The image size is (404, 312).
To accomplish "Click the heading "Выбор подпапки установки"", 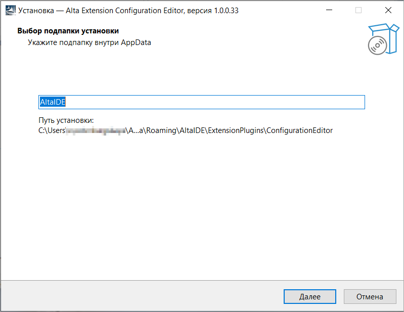I will tap(68, 31).
